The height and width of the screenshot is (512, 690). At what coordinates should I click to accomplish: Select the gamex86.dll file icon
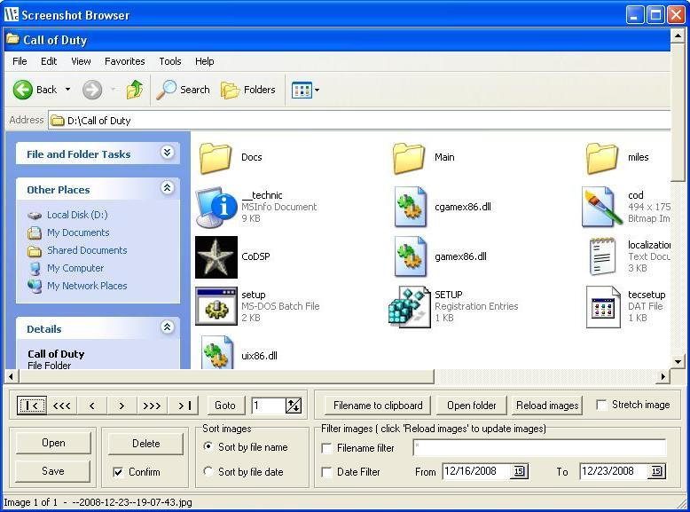[410, 256]
